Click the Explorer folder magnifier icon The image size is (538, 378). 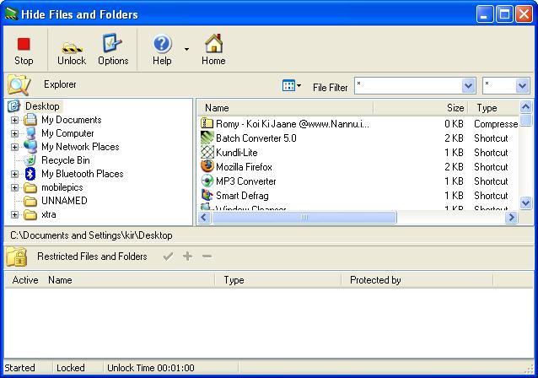[x=19, y=84]
